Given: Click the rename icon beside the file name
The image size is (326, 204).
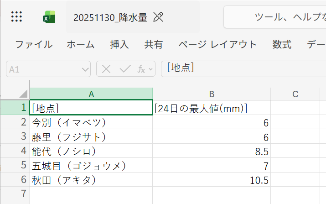Looking at the screenshot, I should coord(158,17).
